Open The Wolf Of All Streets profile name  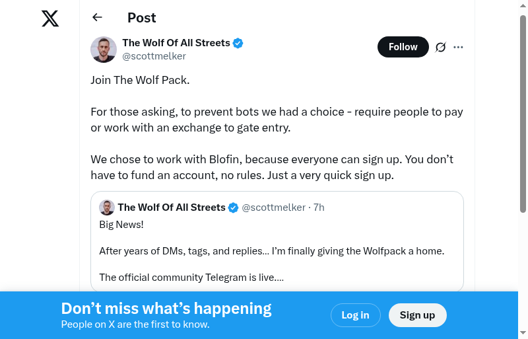176,43
